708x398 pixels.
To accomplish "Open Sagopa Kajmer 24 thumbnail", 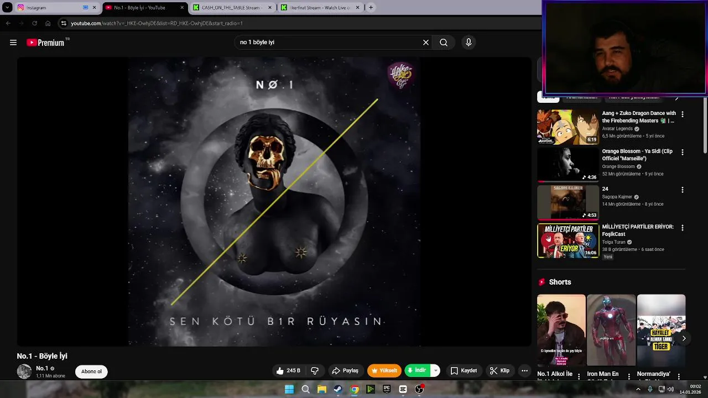I will 568,202.
